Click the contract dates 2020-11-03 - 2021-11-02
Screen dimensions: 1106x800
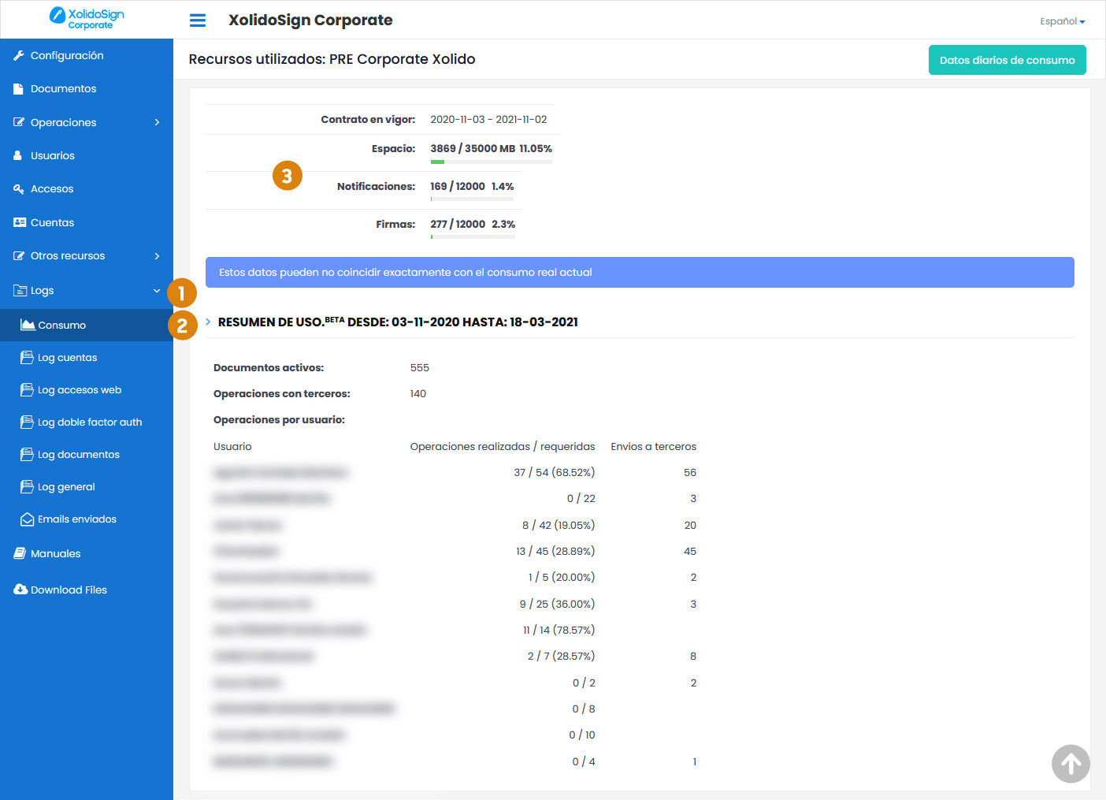click(488, 120)
